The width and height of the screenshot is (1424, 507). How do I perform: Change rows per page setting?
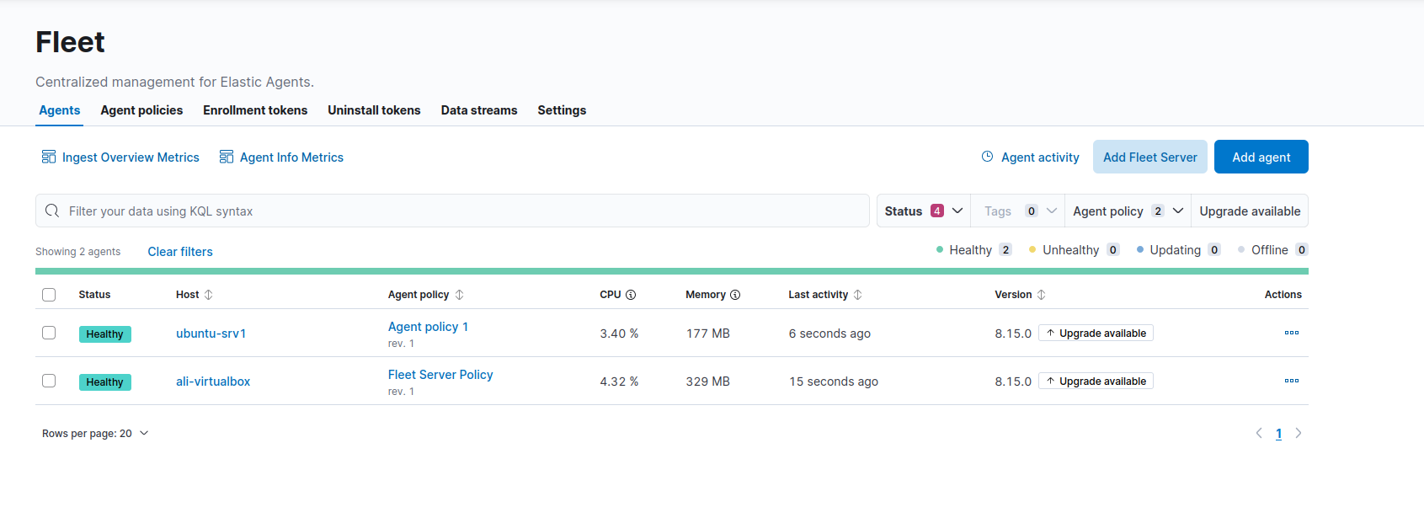click(95, 434)
